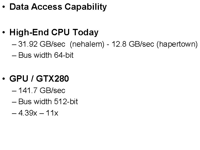This screenshot has width=200, height=150.
Task: Select the word '(nehalem)'
Action: 87,44
